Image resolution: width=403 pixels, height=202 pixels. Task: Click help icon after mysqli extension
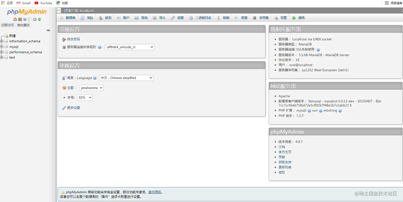(309, 111)
